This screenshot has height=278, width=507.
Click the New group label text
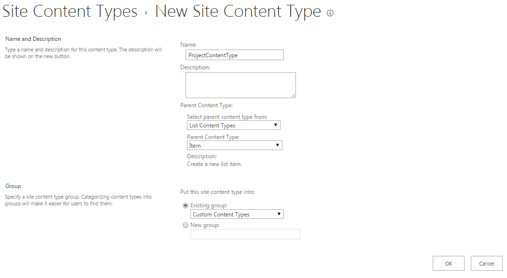[205, 225]
